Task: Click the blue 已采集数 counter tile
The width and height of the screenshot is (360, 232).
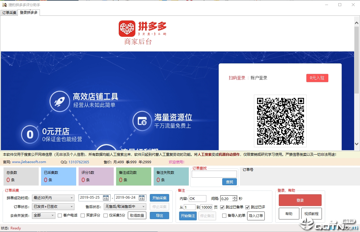Action: tap(58, 176)
